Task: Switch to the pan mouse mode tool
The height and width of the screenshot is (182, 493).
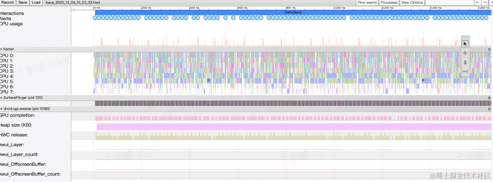Action: point(465,53)
